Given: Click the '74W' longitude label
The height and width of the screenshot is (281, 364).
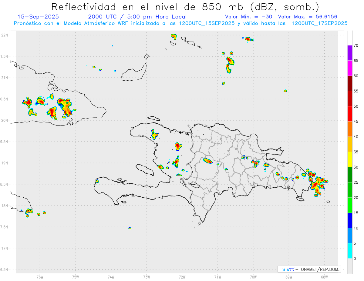Looking at the screenshot, I should pyautogui.click(x=111, y=277).
